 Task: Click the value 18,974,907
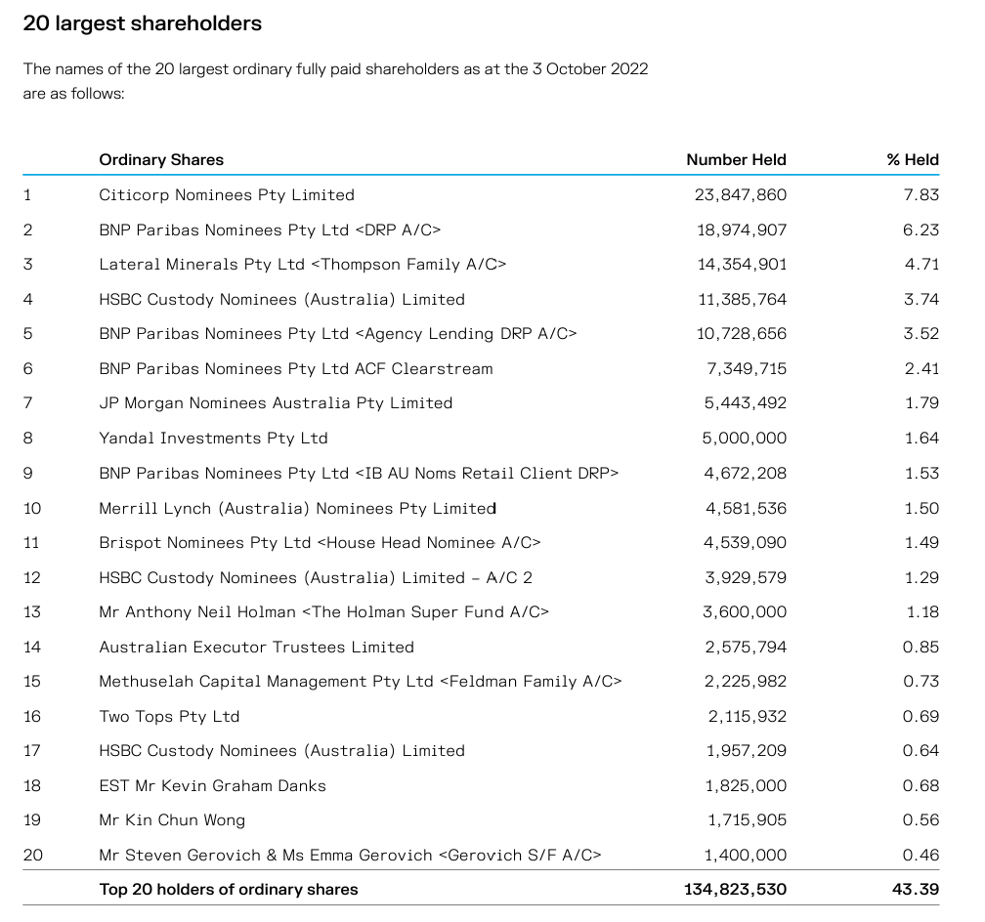pyautogui.click(x=742, y=230)
